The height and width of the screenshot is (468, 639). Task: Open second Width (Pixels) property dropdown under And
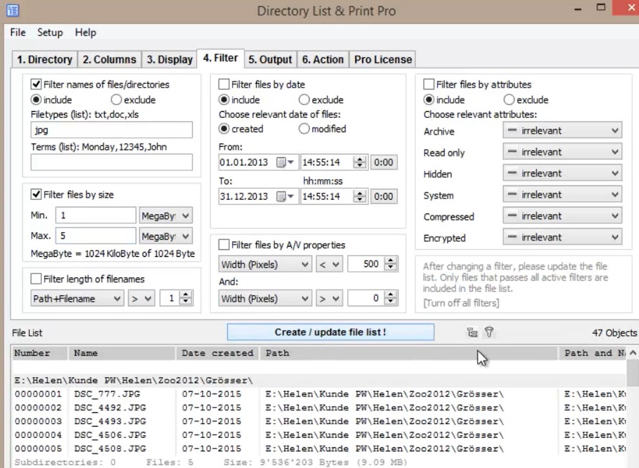pyautogui.click(x=265, y=298)
